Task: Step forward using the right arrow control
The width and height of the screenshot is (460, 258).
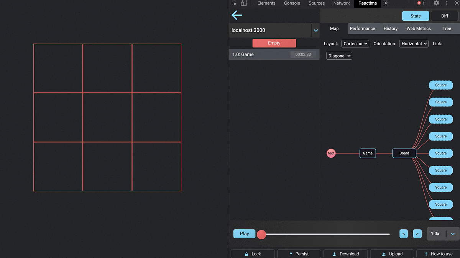Action: coord(417,234)
